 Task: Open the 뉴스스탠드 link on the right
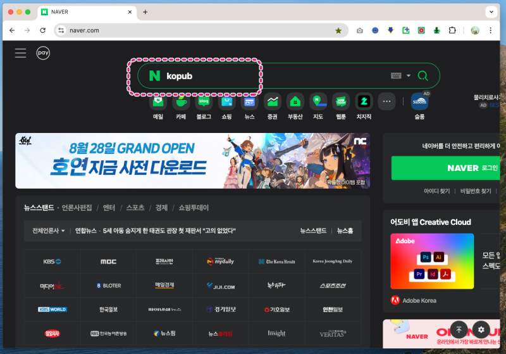coord(313,231)
